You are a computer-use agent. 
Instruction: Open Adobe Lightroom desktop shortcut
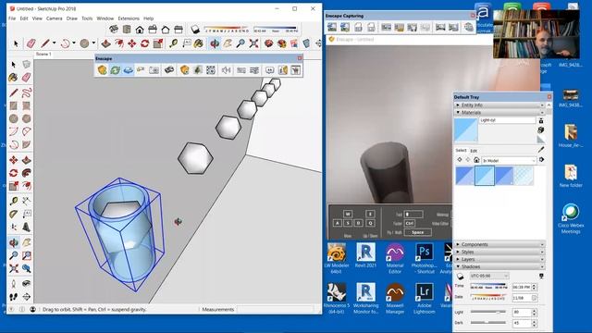pyautogui.click(x=425, y=299)
